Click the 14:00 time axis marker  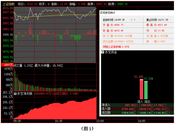pyautogui.click(x=141, y=121)
